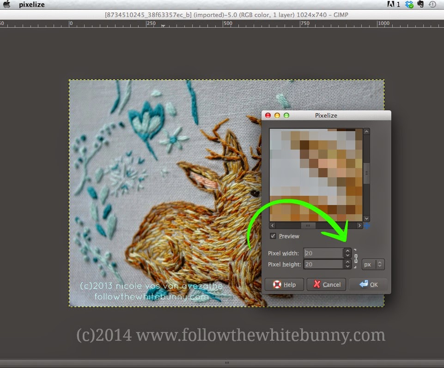Click the horizontal ruler at top
Image resolution: width=444 pixels, height=368 pixels.
222,24
